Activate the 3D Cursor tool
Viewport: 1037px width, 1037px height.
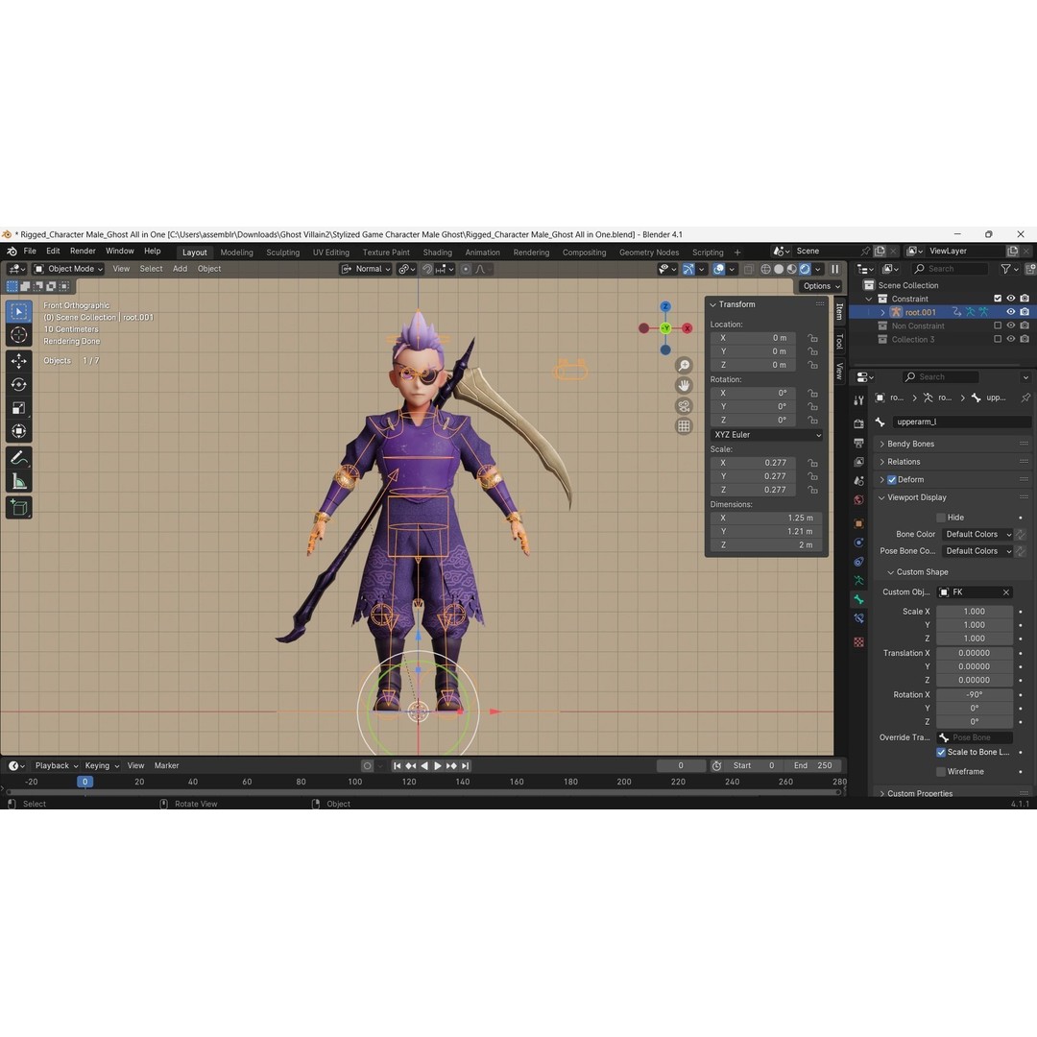18,335
